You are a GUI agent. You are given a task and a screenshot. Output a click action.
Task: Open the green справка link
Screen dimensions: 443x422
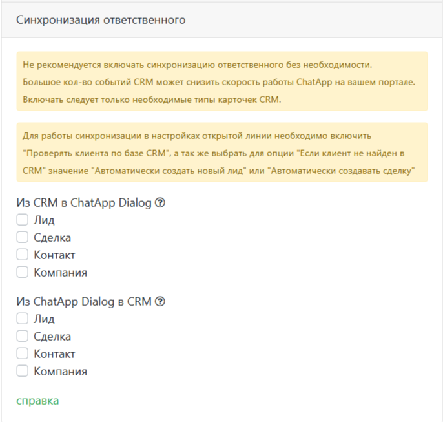37,401
